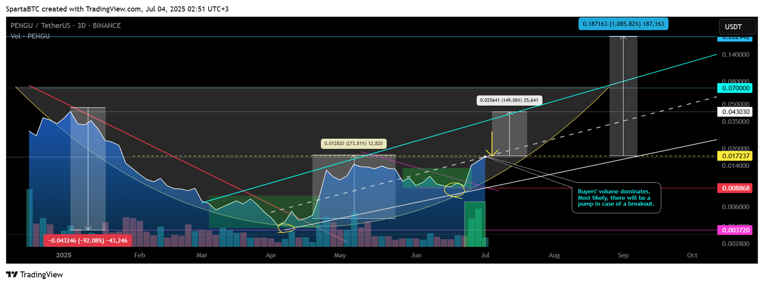Click the tall green volume bar near July

(475, 224)
